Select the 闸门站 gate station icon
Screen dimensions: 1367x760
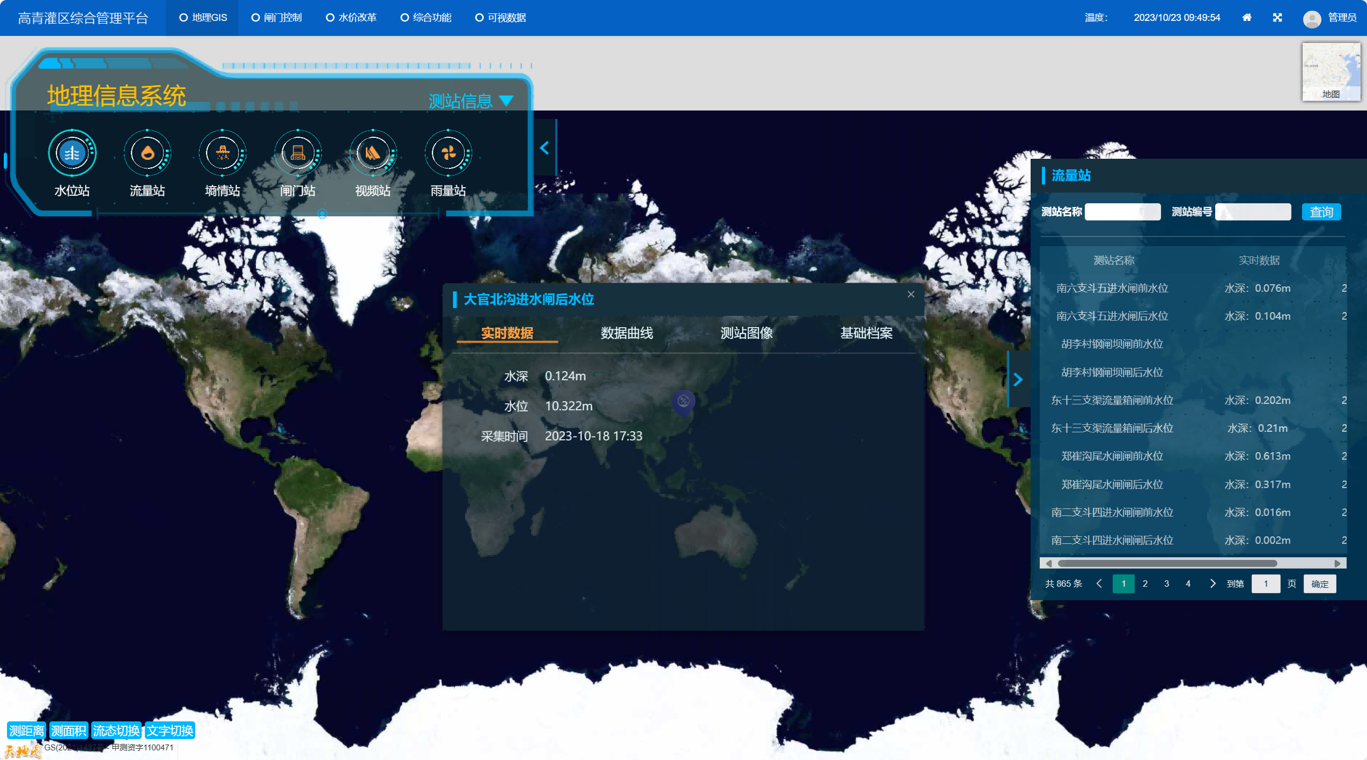298,153
